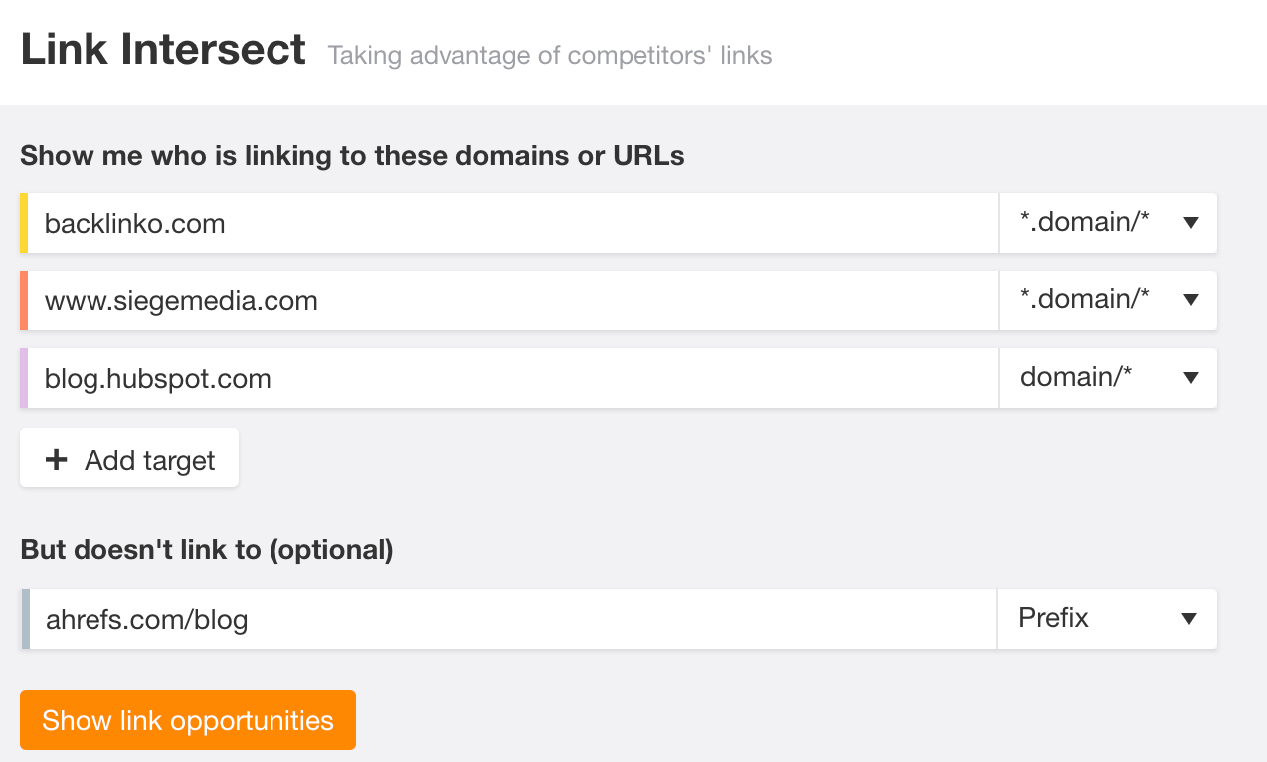Click the orange color marker beside www.siegemedia.com

(x=24, y=300)
